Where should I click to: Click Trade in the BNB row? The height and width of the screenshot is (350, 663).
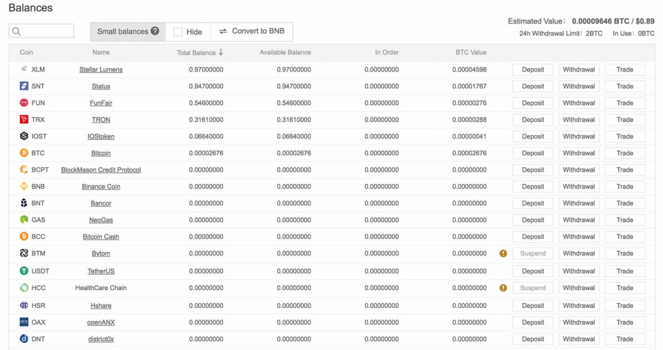click(625, 186)
